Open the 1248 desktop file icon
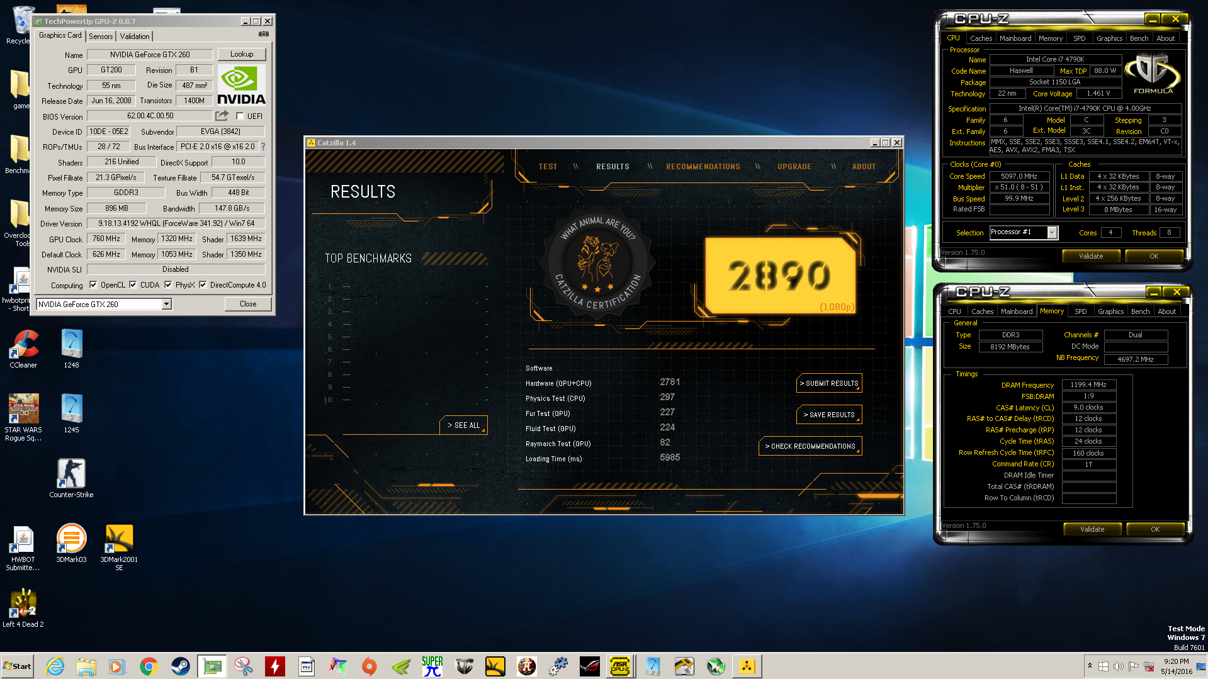 coord(71,349)
